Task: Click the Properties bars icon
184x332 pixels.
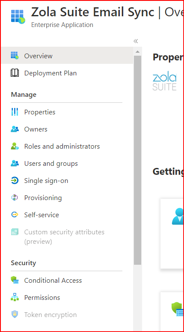Action: click(x=15, y=112)
